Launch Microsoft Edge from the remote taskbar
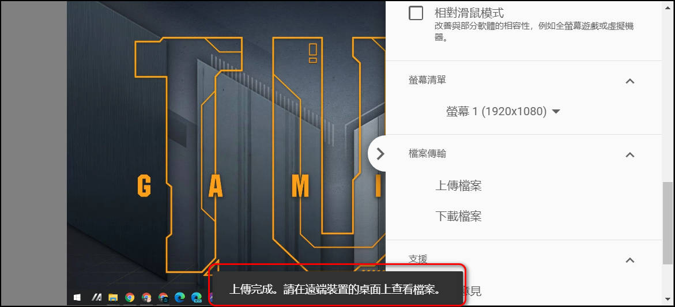Screen dimensions: 675x307 pyautogui.click(x=179, y=297)
